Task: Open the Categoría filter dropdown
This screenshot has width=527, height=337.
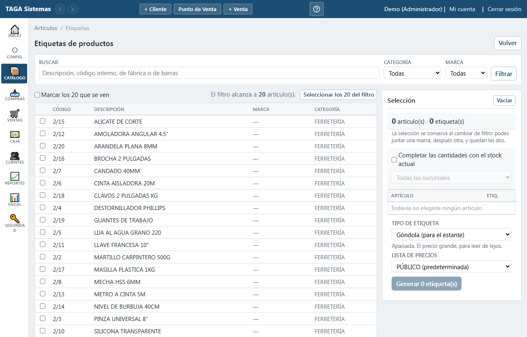Action: point(413,73)
